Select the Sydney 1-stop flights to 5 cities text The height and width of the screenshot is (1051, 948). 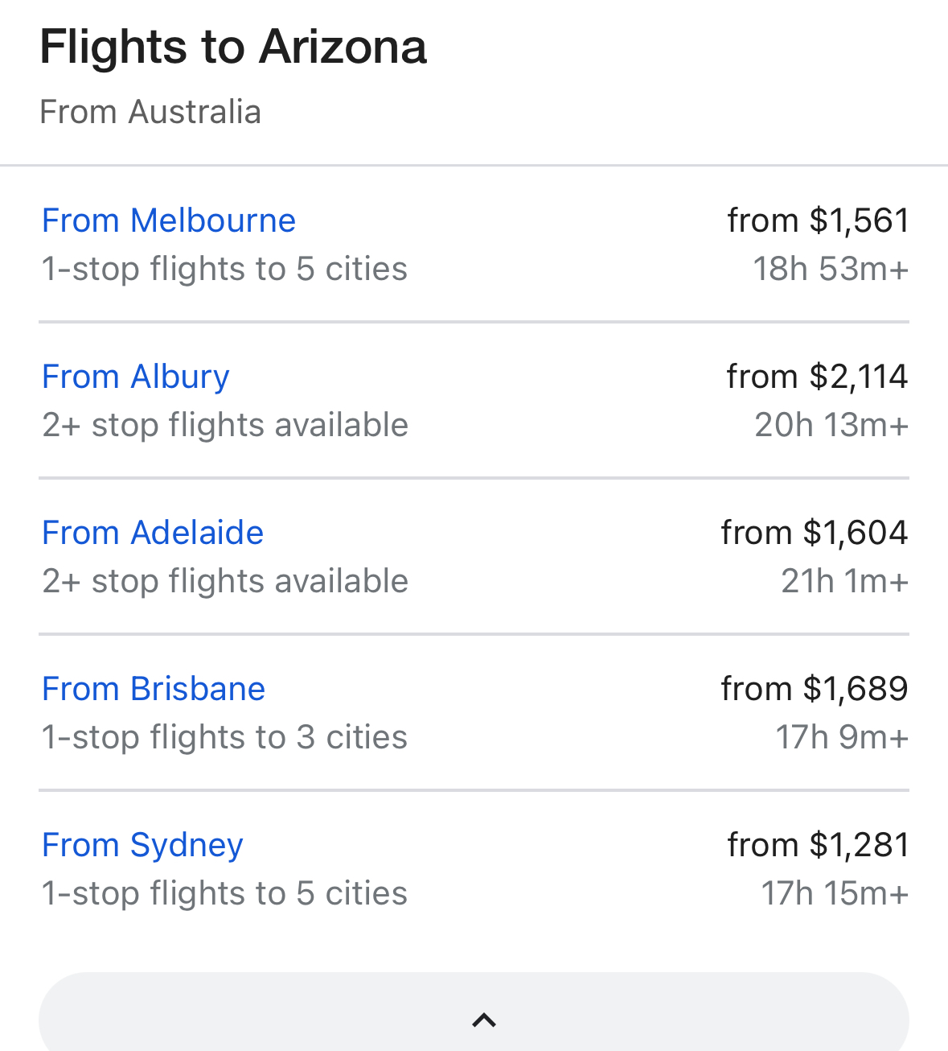[225, 893]
